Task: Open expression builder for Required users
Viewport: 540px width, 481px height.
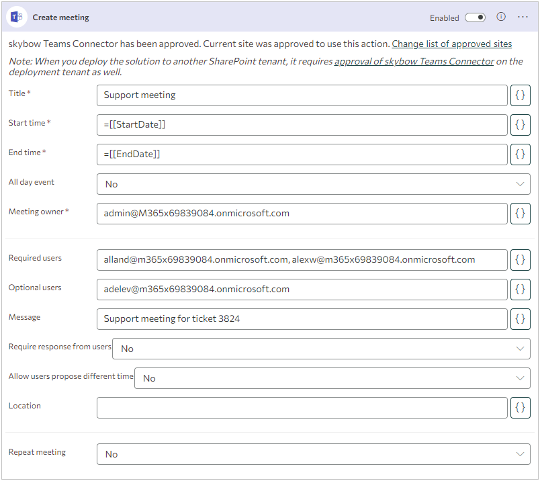Action: pos(520,260)
